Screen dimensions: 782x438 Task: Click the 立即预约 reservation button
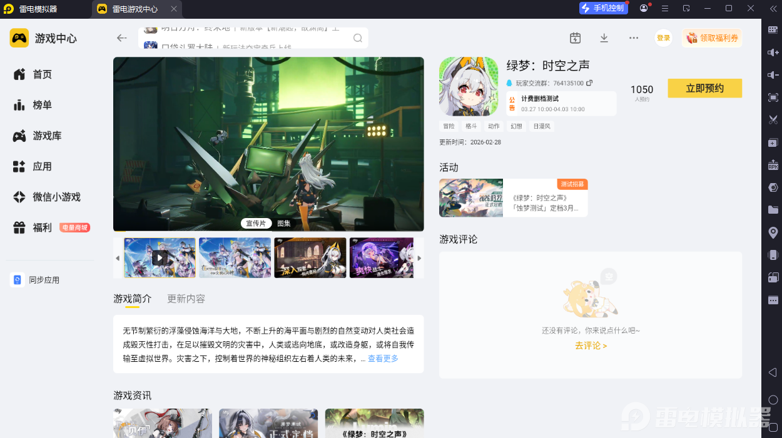point(704,88)
